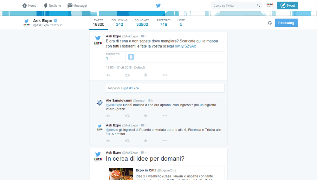Image resolution: width=317 pixels, height=180 pixels.
Task: Click the Ask Expo profile name in header
Action: 43,21
